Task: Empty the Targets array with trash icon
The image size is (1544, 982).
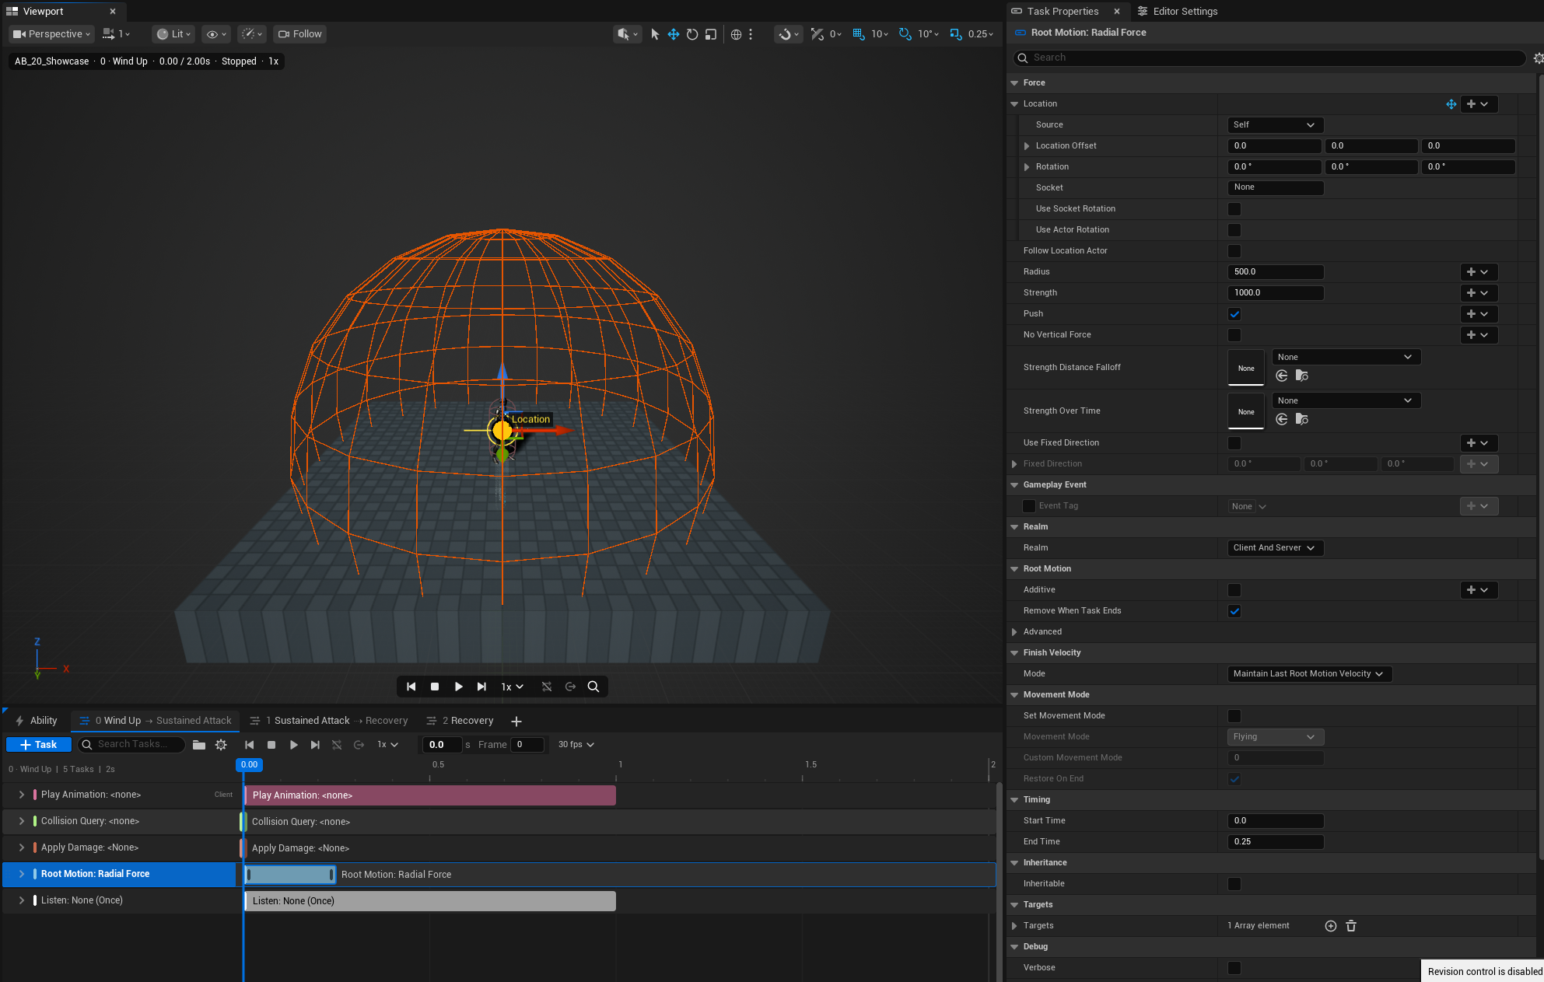Action: (1351, 926)
